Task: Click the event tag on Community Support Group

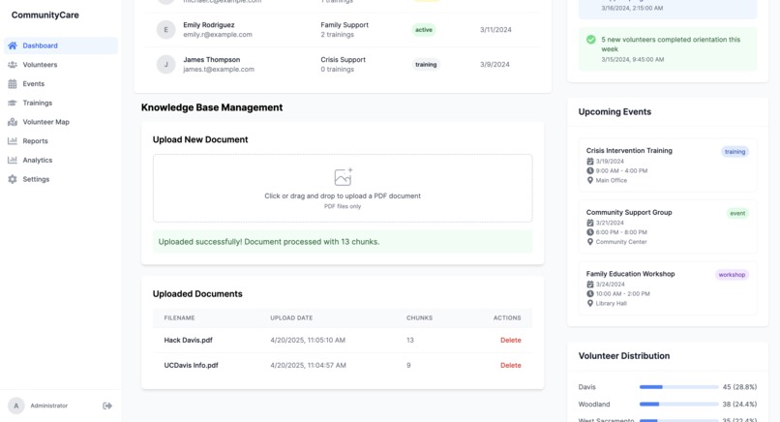Action: pos(737,214)
